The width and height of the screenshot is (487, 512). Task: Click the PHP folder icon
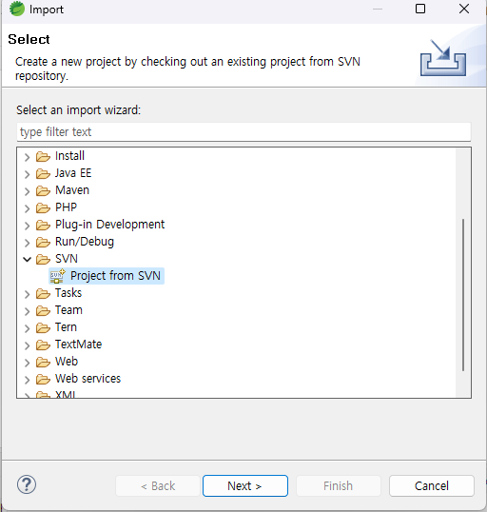point(43,207)
